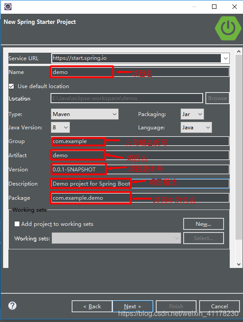The height and width of the screenshot is (322, 243).
Task: Click the 'Working sets' group label
Action: point(29,209)
